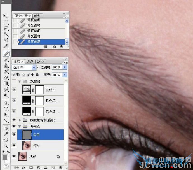Hide the 背景 layer visibility
The height and width of the screenshot is (170, 193).
pyautogui.click(x=14, y=156)
